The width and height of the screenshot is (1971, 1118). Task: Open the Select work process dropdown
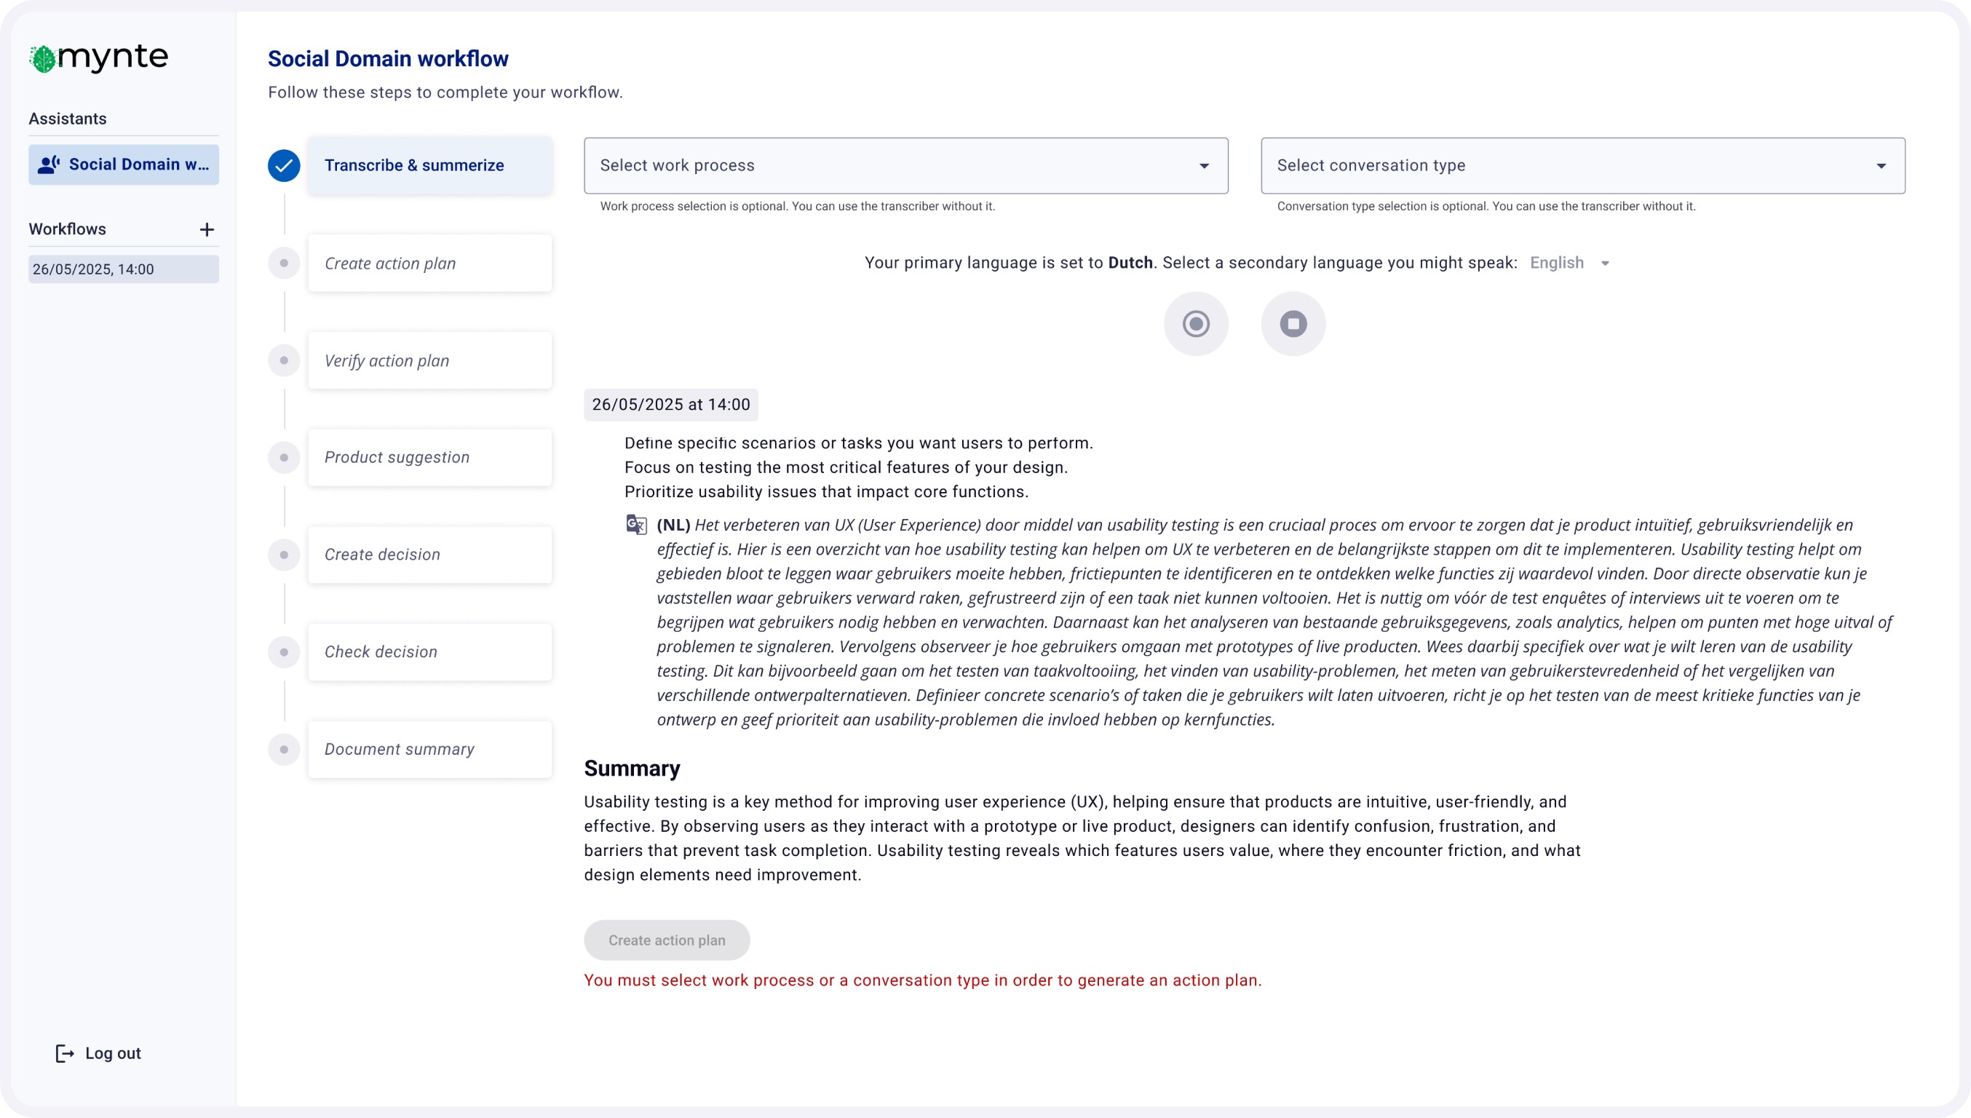tap(905, 166)
